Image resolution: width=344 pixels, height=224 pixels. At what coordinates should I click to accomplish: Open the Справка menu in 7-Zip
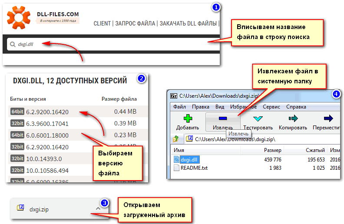point(296,107)
